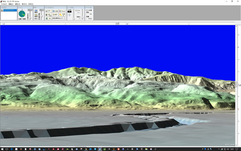The height and width of the screenshot is (151, 241).
Task: Open Task View on the taskbar
Action: coord(7,149)
